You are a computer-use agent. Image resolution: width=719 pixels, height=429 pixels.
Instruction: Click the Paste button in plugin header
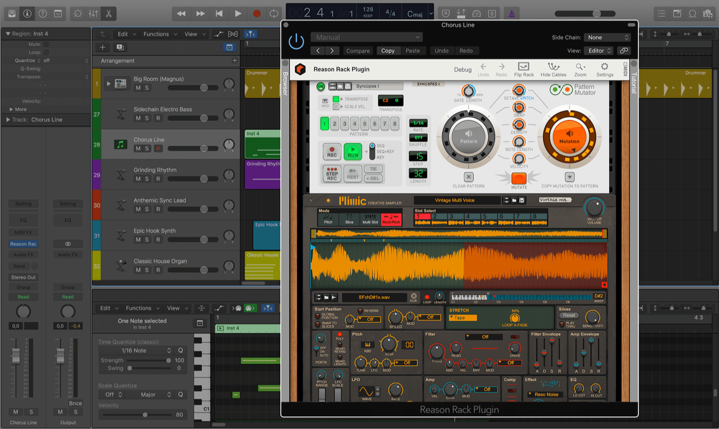tap(412, 51)
